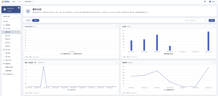Screen dimensions: 218x96
Task: Expand the 产品 dropdown in top bar
Action: click(20, 2)
